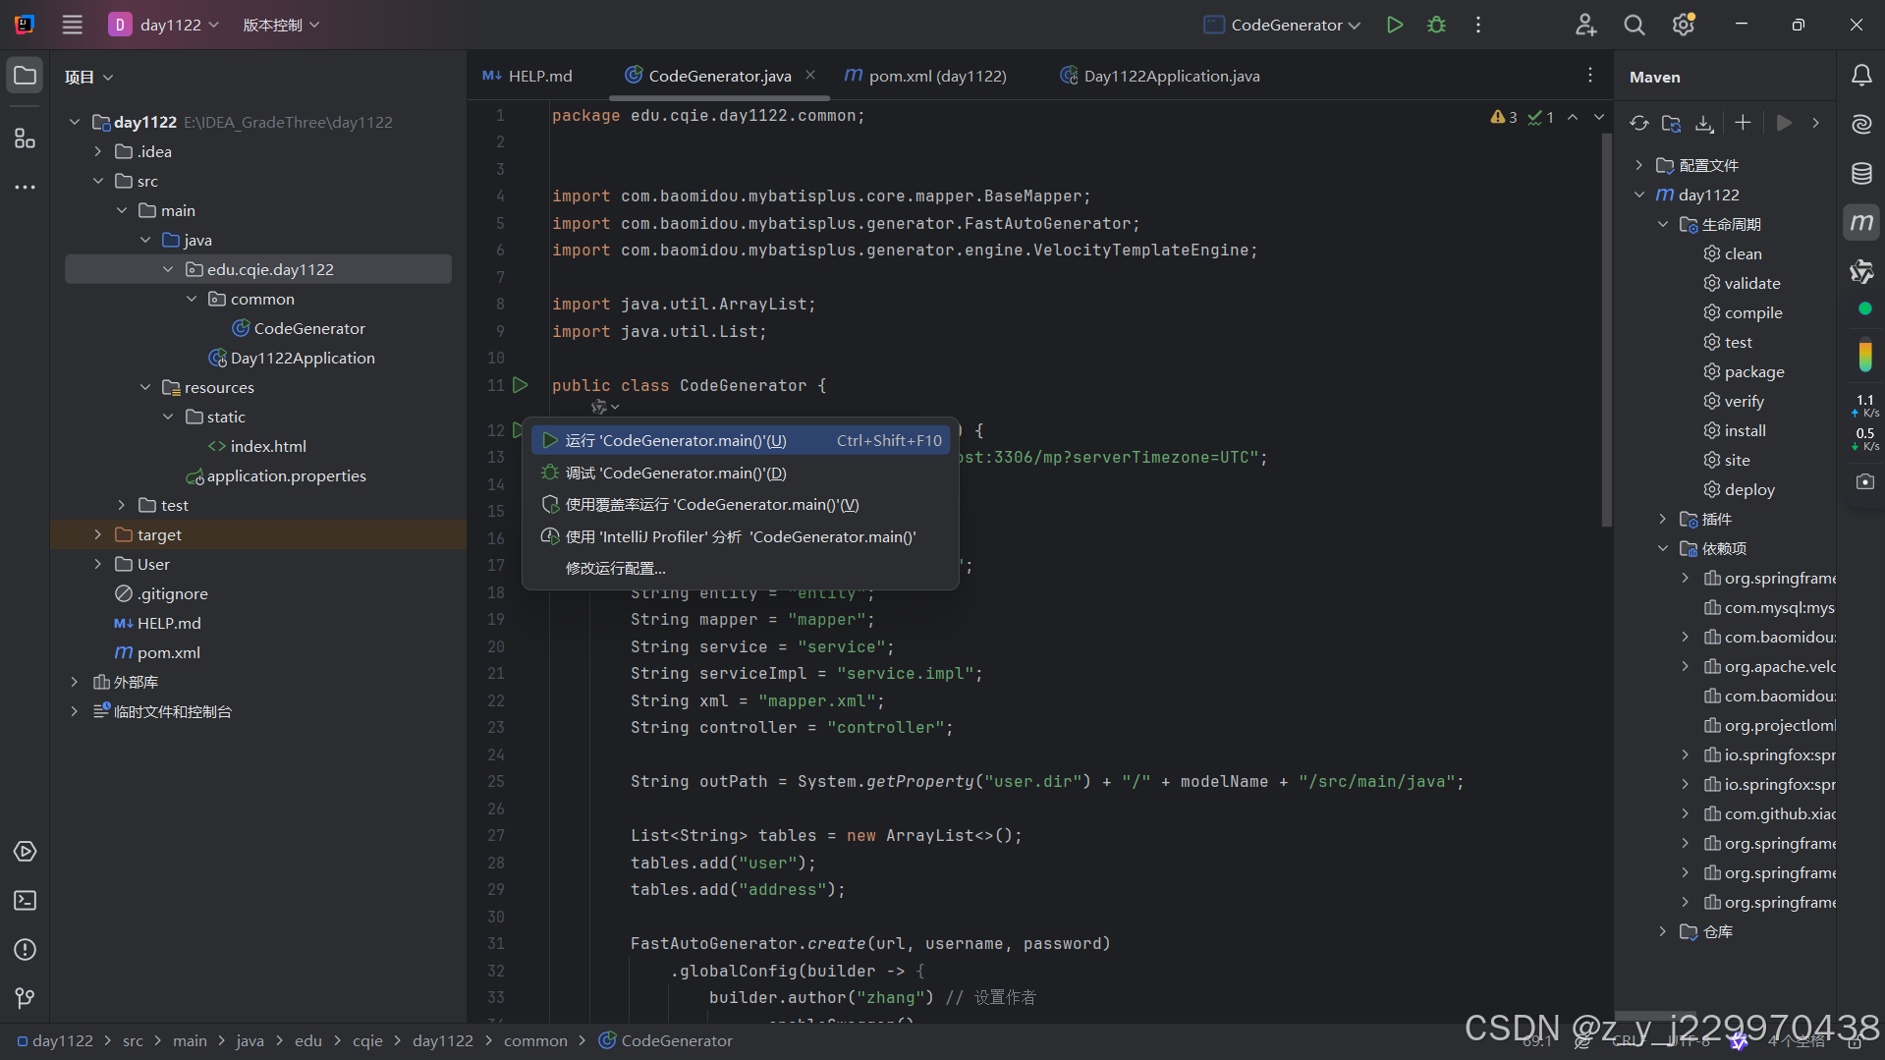Open Search Everywhere with the magnifier icon
The image size is (1885, 1060).
pos(1634,25)
